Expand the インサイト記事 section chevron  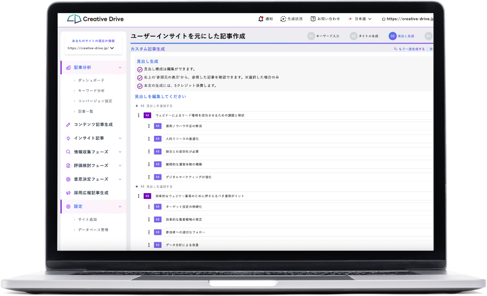pos(120,138)
